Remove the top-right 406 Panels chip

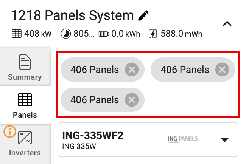click(222, 70)
